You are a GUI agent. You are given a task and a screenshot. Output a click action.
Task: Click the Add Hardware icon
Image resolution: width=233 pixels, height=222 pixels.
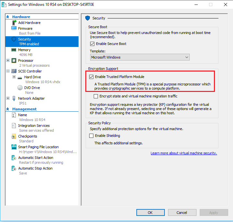[x=14, y=23]
